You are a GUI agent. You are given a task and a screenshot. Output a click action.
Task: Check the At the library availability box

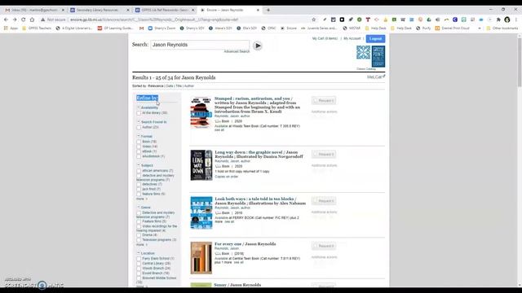[x=139, y=113]
